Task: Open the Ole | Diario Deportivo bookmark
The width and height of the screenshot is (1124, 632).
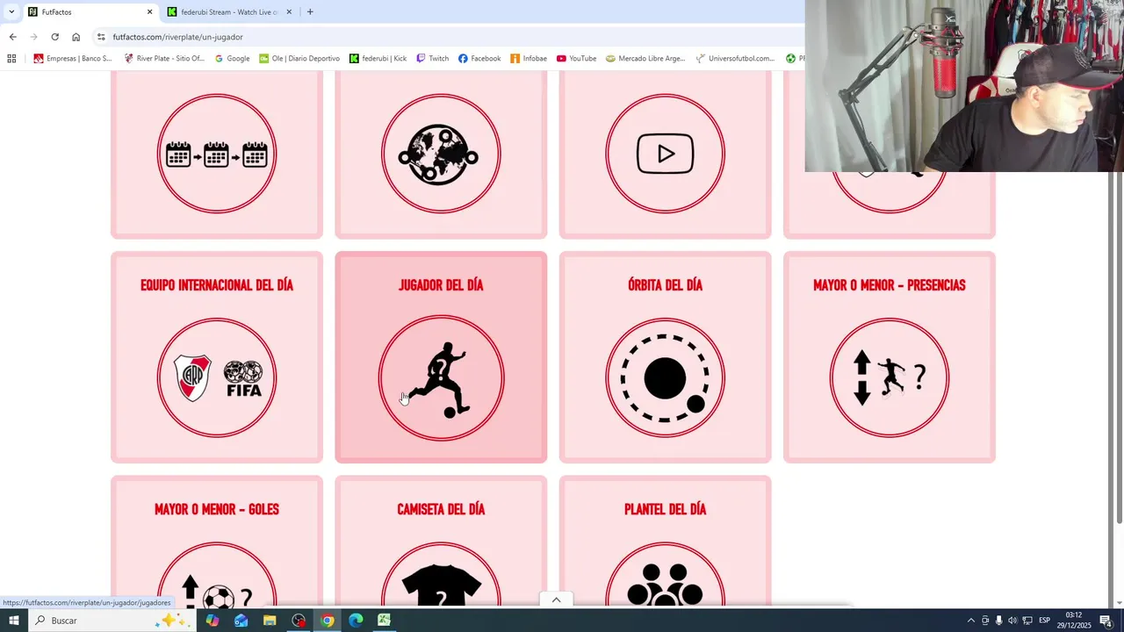Action: 299,59
